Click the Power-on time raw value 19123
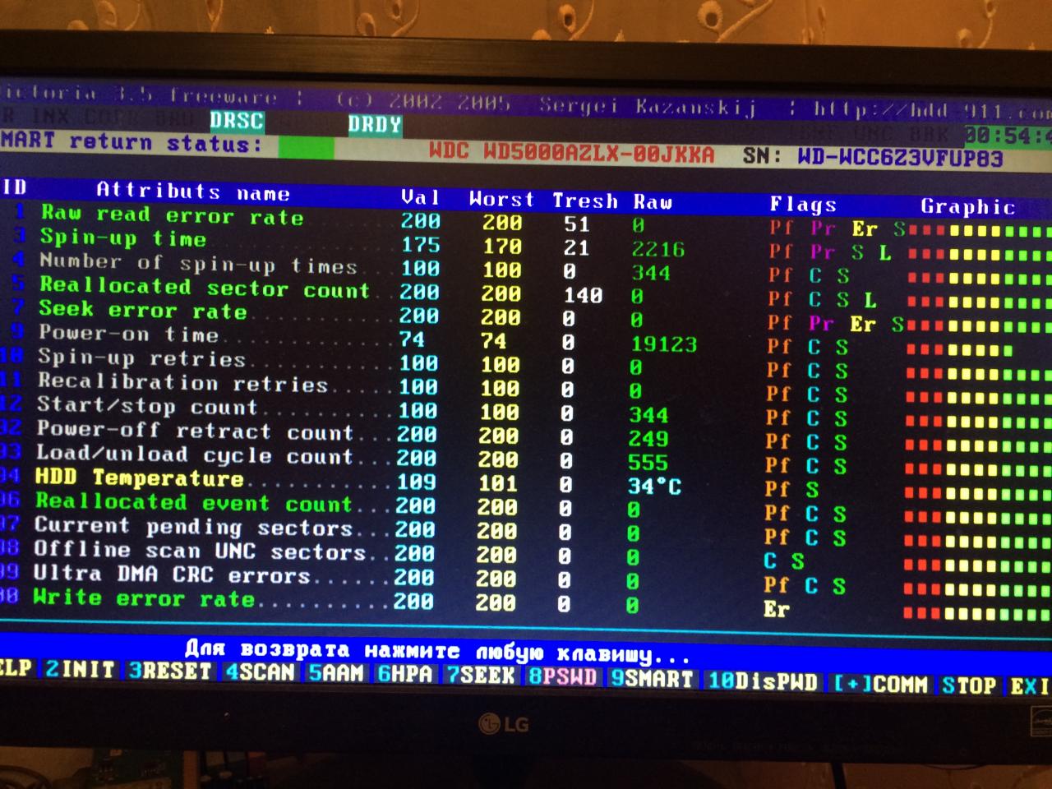Viewport: 1052px width, 789px height. [x=662, y=344]
